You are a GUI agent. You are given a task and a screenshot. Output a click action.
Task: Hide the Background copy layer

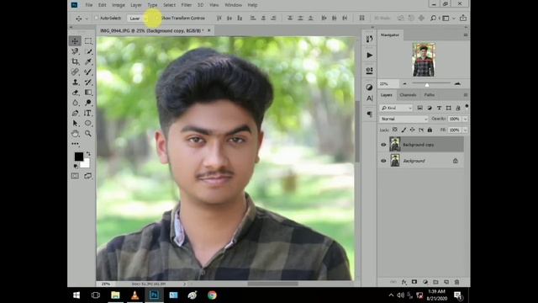click(383, 145)
